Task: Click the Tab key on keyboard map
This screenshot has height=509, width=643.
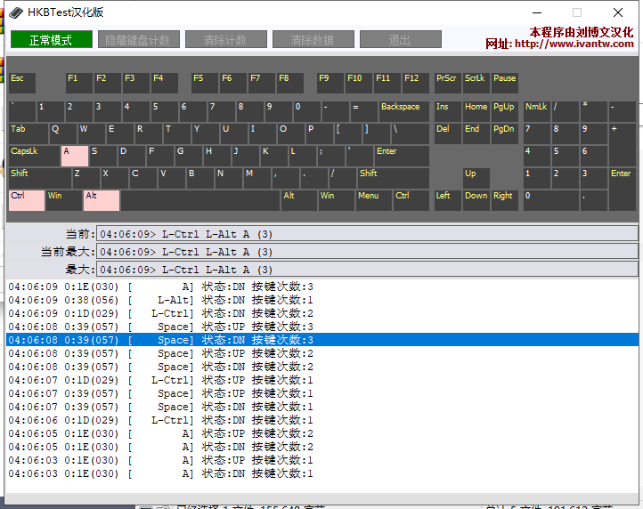Action: (28, 133)
